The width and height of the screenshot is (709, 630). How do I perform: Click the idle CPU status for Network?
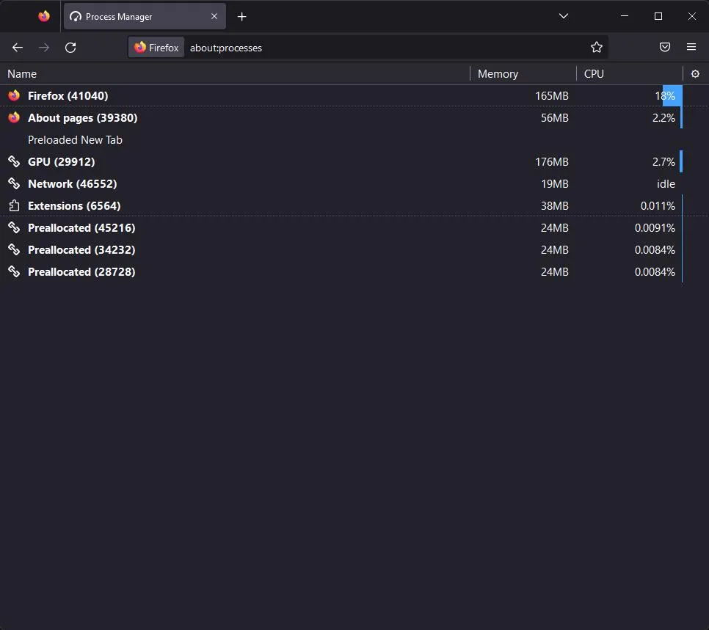pyautogui.click(x=666, y=184)
